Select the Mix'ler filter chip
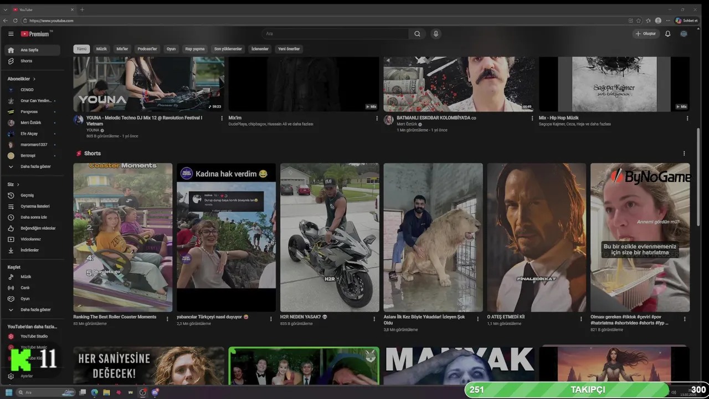This screenshot has width=709, height=399. click(122, 49)
